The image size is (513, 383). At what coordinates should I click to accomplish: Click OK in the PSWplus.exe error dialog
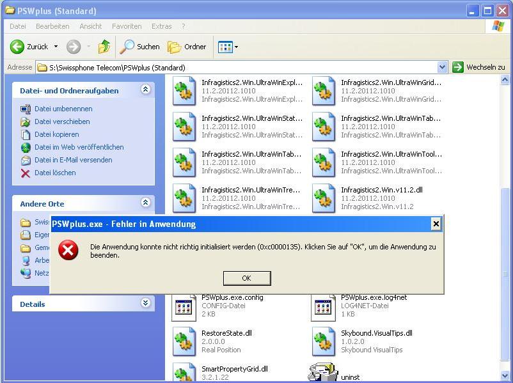pos(246,278)
